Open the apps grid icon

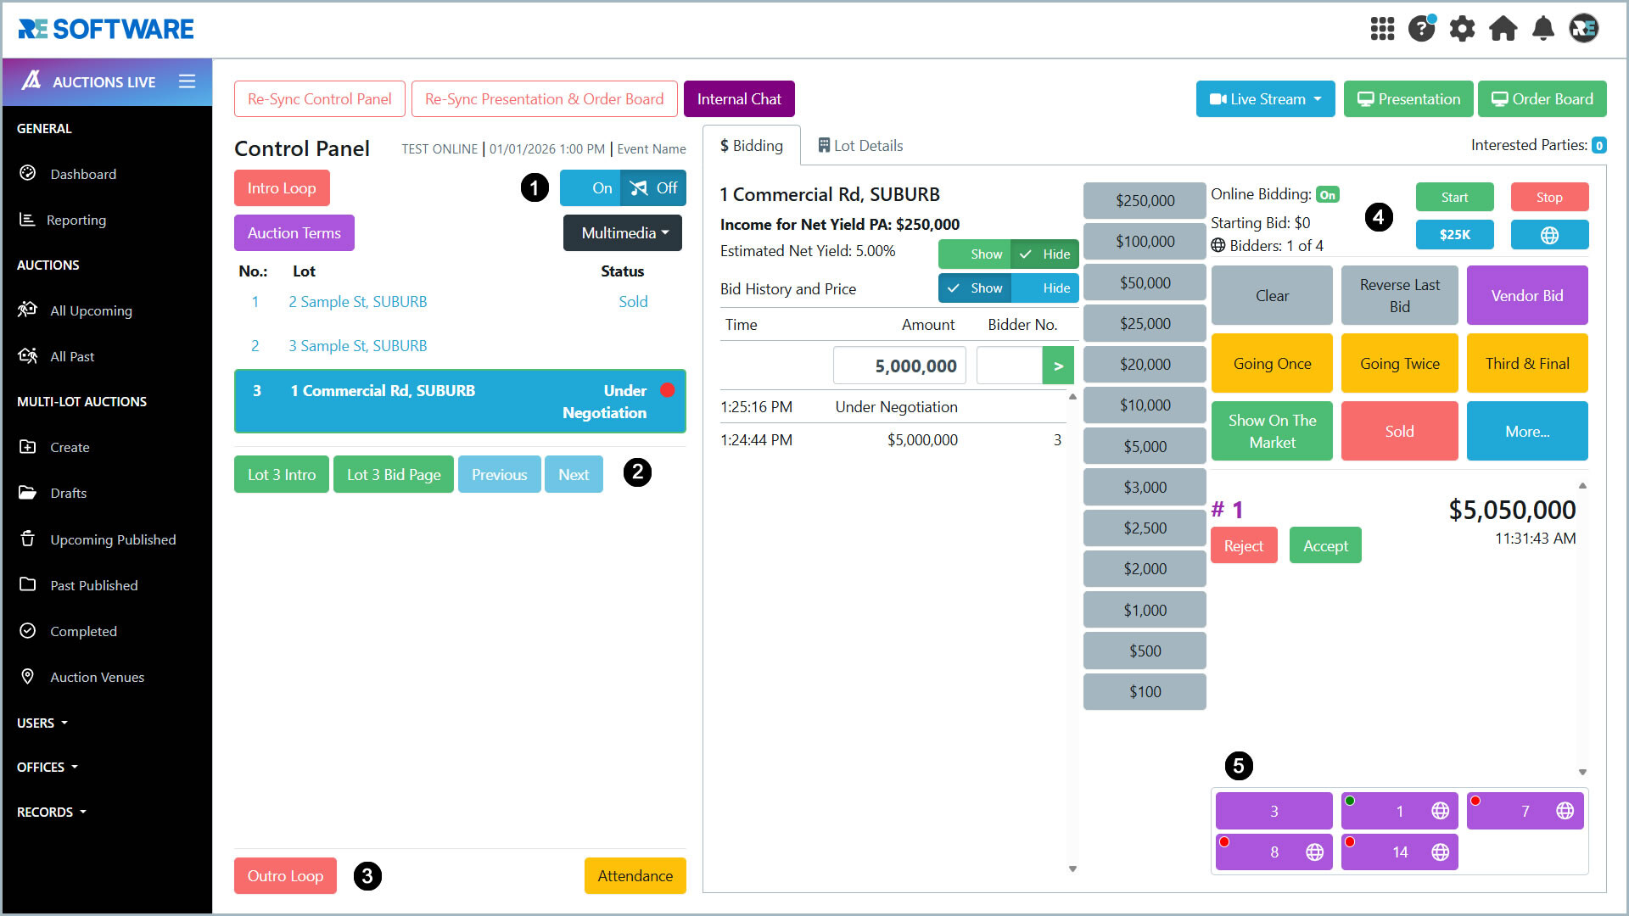1382,29
